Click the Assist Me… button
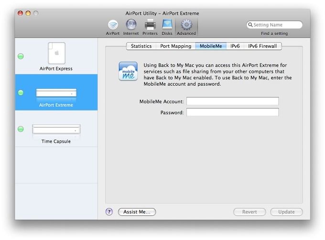Screen dimensions: 325x240 [137, 212]
